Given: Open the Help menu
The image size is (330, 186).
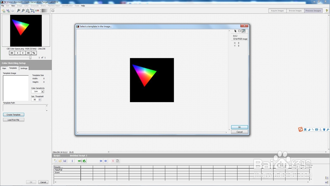Looking at the screenshot, I should pyautogui.click(x=83, y=6).
